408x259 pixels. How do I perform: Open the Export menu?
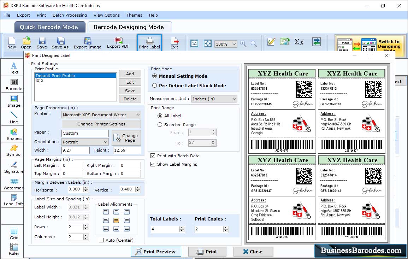pos(23,15)
